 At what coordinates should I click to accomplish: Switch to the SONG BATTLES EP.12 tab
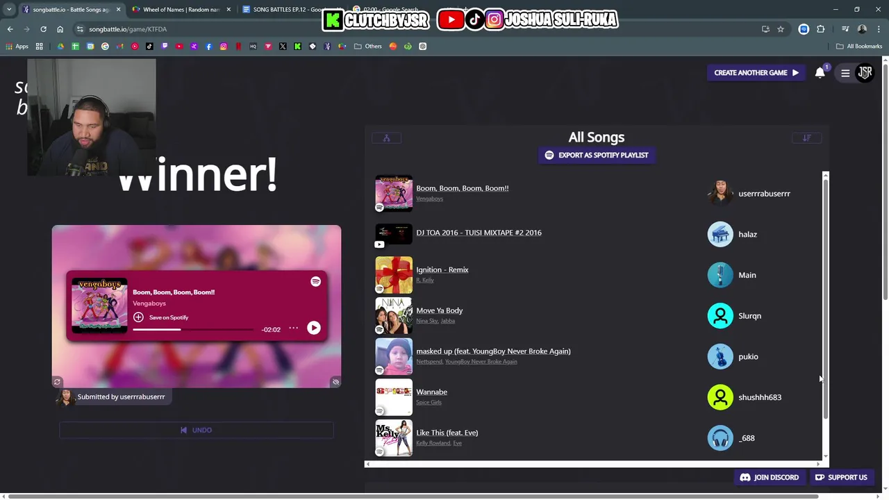click(x=292, y=10)
